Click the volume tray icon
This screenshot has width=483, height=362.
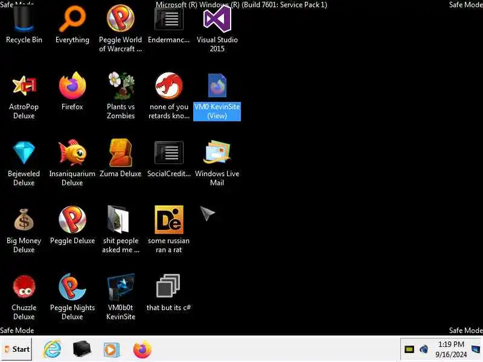tap(424, 349)
